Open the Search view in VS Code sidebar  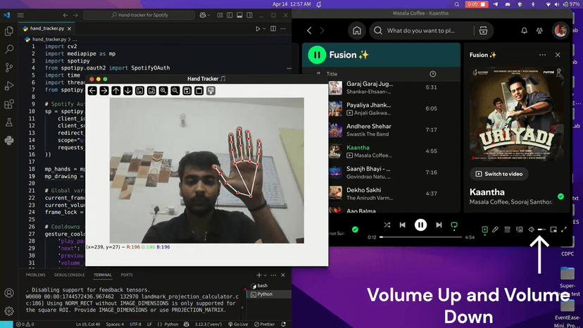(x=9, y=49)
